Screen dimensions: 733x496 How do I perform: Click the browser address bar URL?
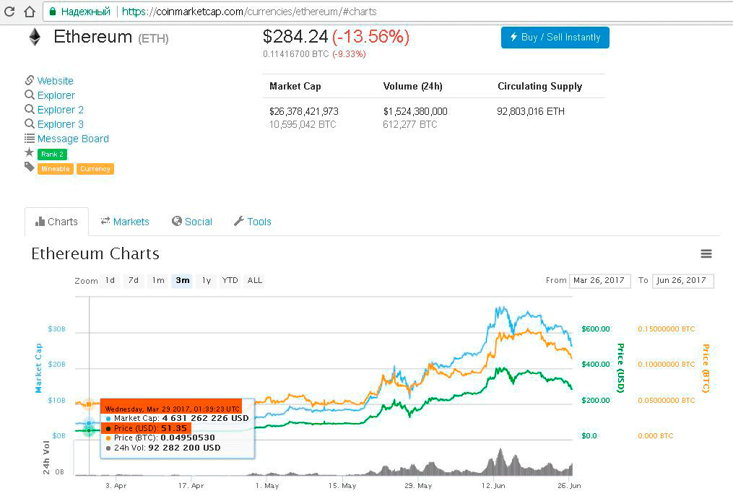coord(249,12)
